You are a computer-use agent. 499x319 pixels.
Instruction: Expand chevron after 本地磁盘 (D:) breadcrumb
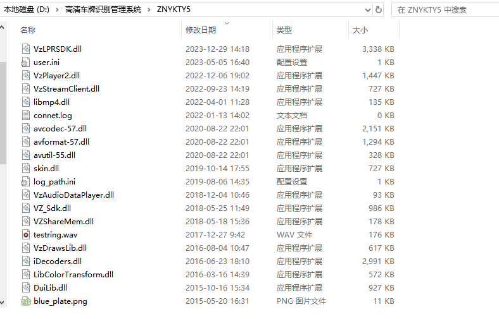57,10
